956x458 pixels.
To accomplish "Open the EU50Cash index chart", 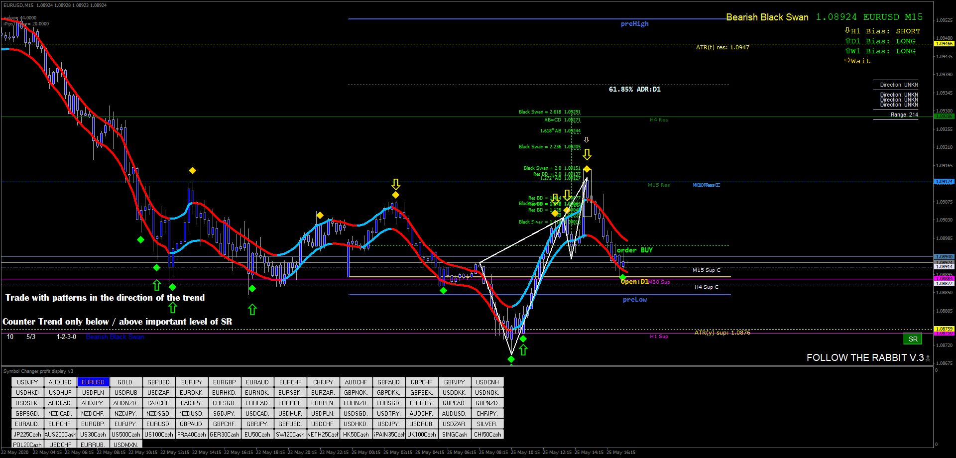I will point(257,434).
